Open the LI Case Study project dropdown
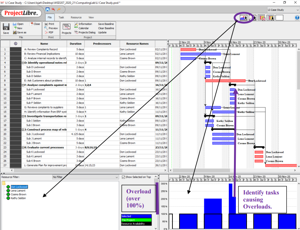 click(x=283, y=10)
